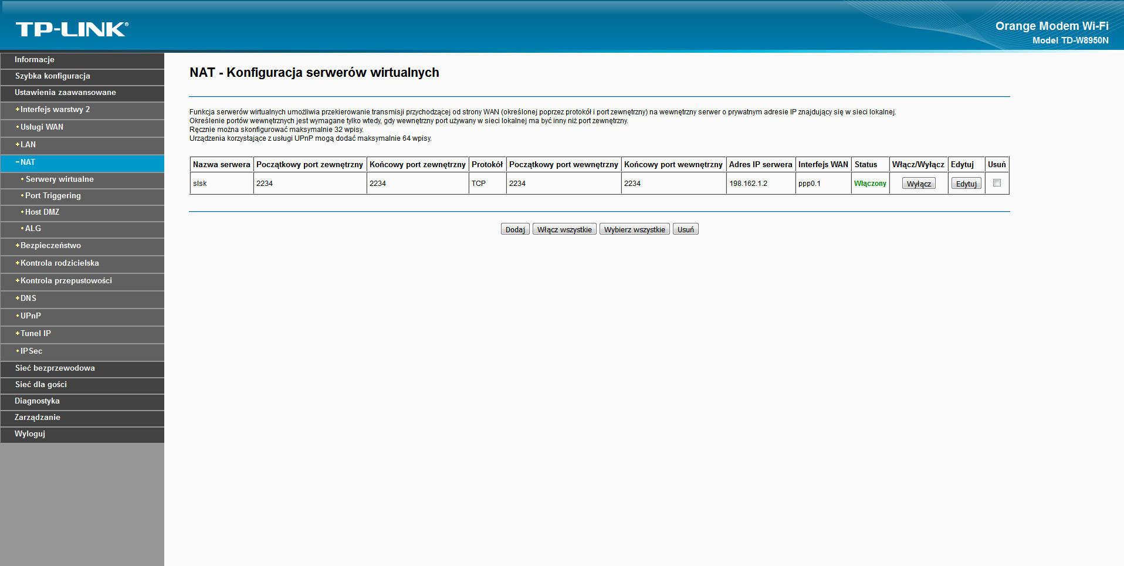The height and width of the screenshot is (566, 1124).
Task: Open Ustawienia zaawansowane section
Action: tap(82, 93)
